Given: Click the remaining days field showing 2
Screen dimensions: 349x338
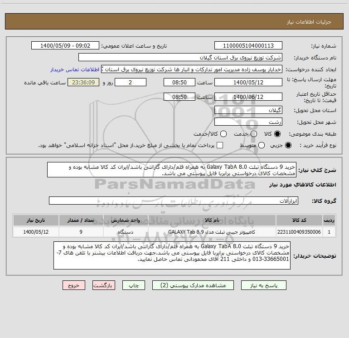Looking at the screenshot, I should pos(131,82).
